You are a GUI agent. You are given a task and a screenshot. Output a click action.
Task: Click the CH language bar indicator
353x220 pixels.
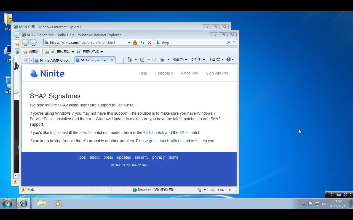[332, 194]
